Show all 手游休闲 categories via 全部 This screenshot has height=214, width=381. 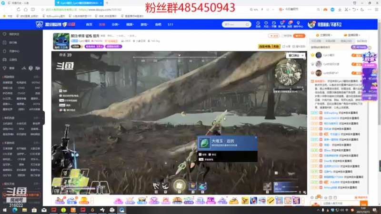pyautogui.click(x=37, y=143)
